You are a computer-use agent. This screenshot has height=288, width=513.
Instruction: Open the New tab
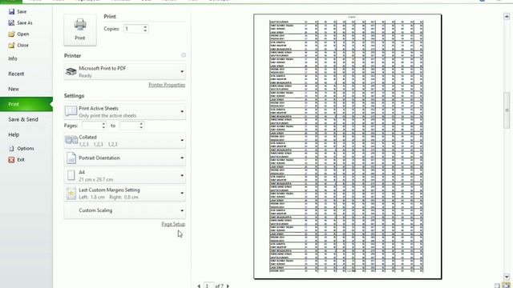tap(14, 89)
